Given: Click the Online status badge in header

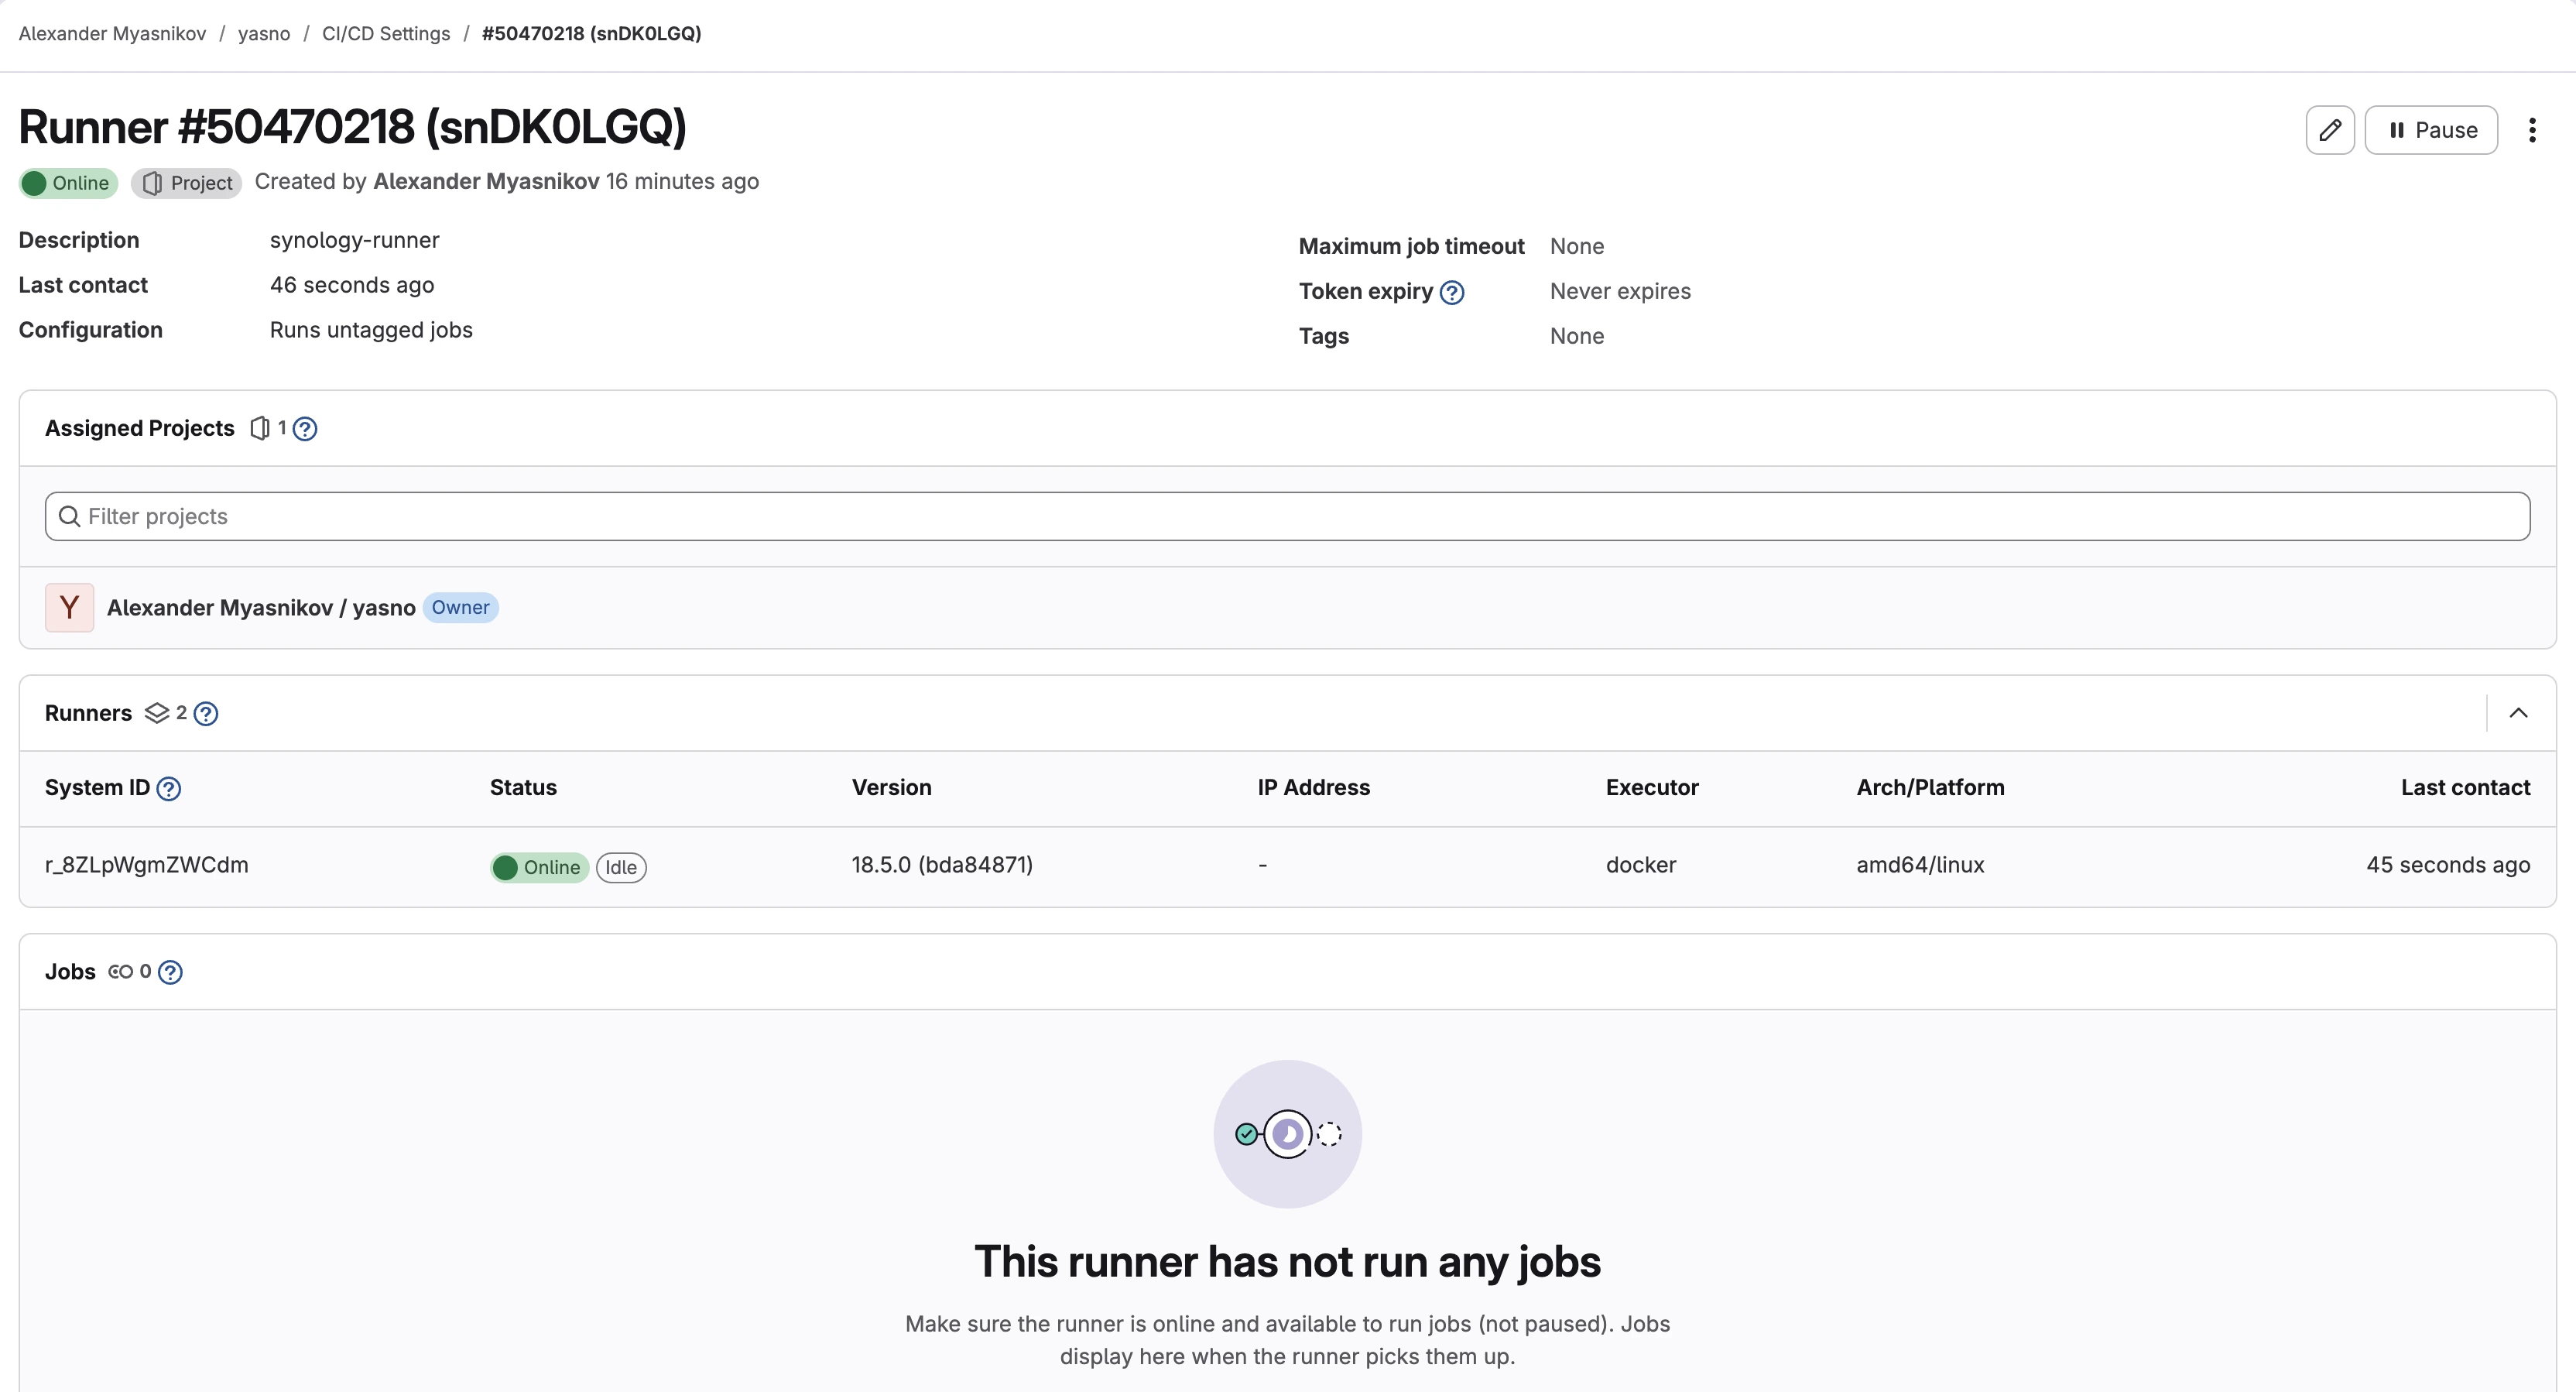Looking at the screenshot, I should [x=68, y=183].
